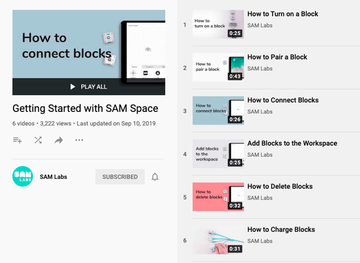This screenshot has height=263, width=360.
Task: Click the large playlist cover image
Action: 89,52
